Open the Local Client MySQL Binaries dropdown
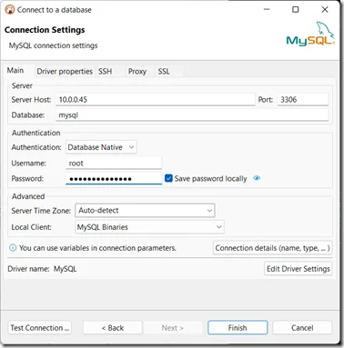 149,227
